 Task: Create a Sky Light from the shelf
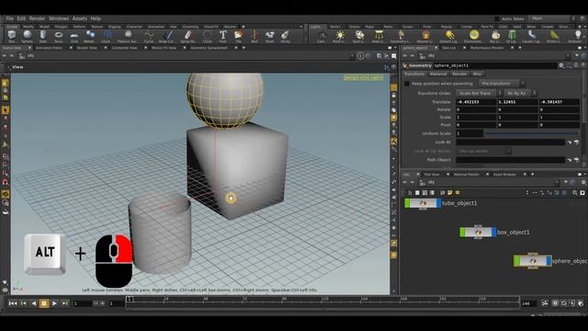[495, 37]
